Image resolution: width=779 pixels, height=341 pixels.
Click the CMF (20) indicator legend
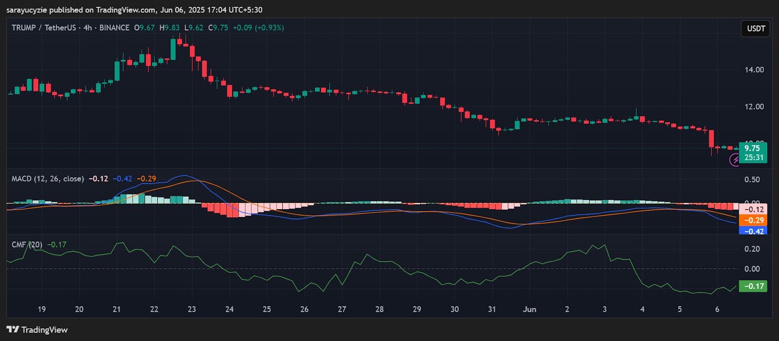pos(27,245)
